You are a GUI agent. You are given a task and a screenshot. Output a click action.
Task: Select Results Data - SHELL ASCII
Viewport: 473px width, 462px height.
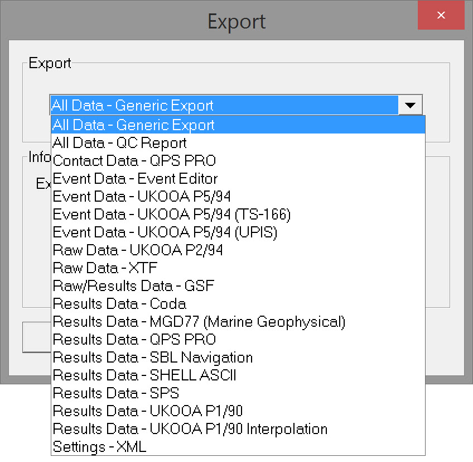pos(144,375)
